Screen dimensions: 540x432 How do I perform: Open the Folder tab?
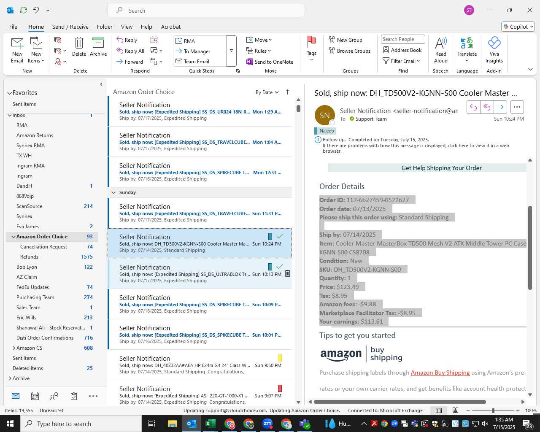[x=105, y=27]
